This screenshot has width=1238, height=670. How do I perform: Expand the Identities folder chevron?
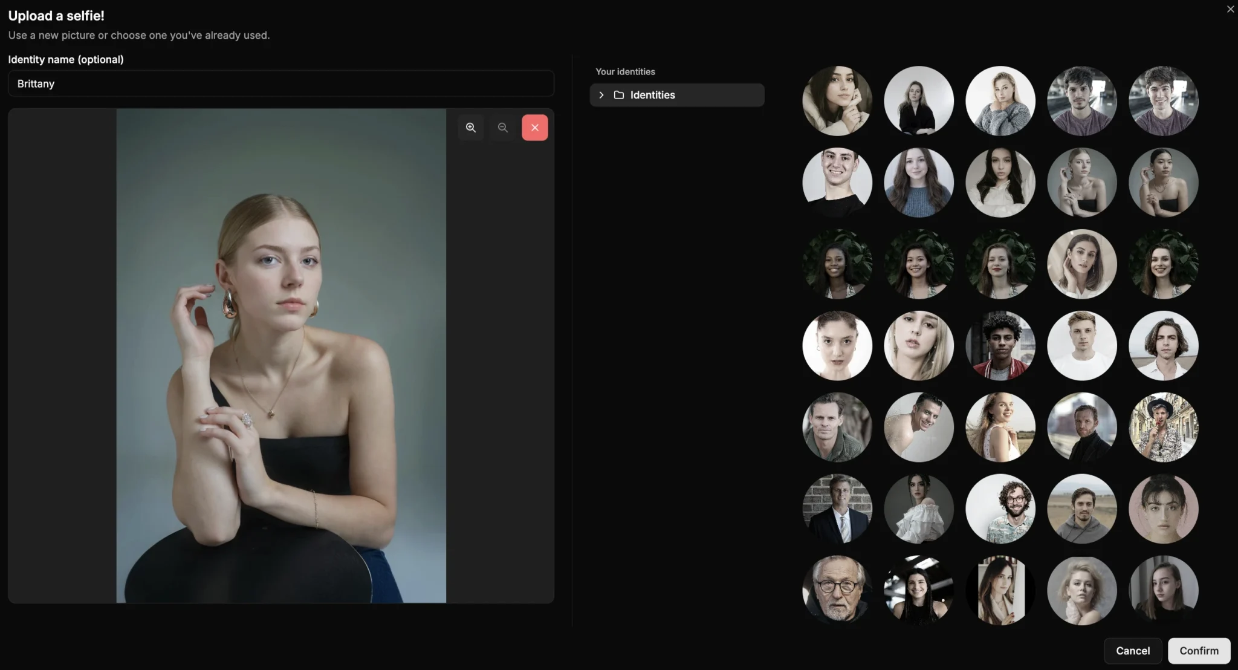[x=601, y=95]
